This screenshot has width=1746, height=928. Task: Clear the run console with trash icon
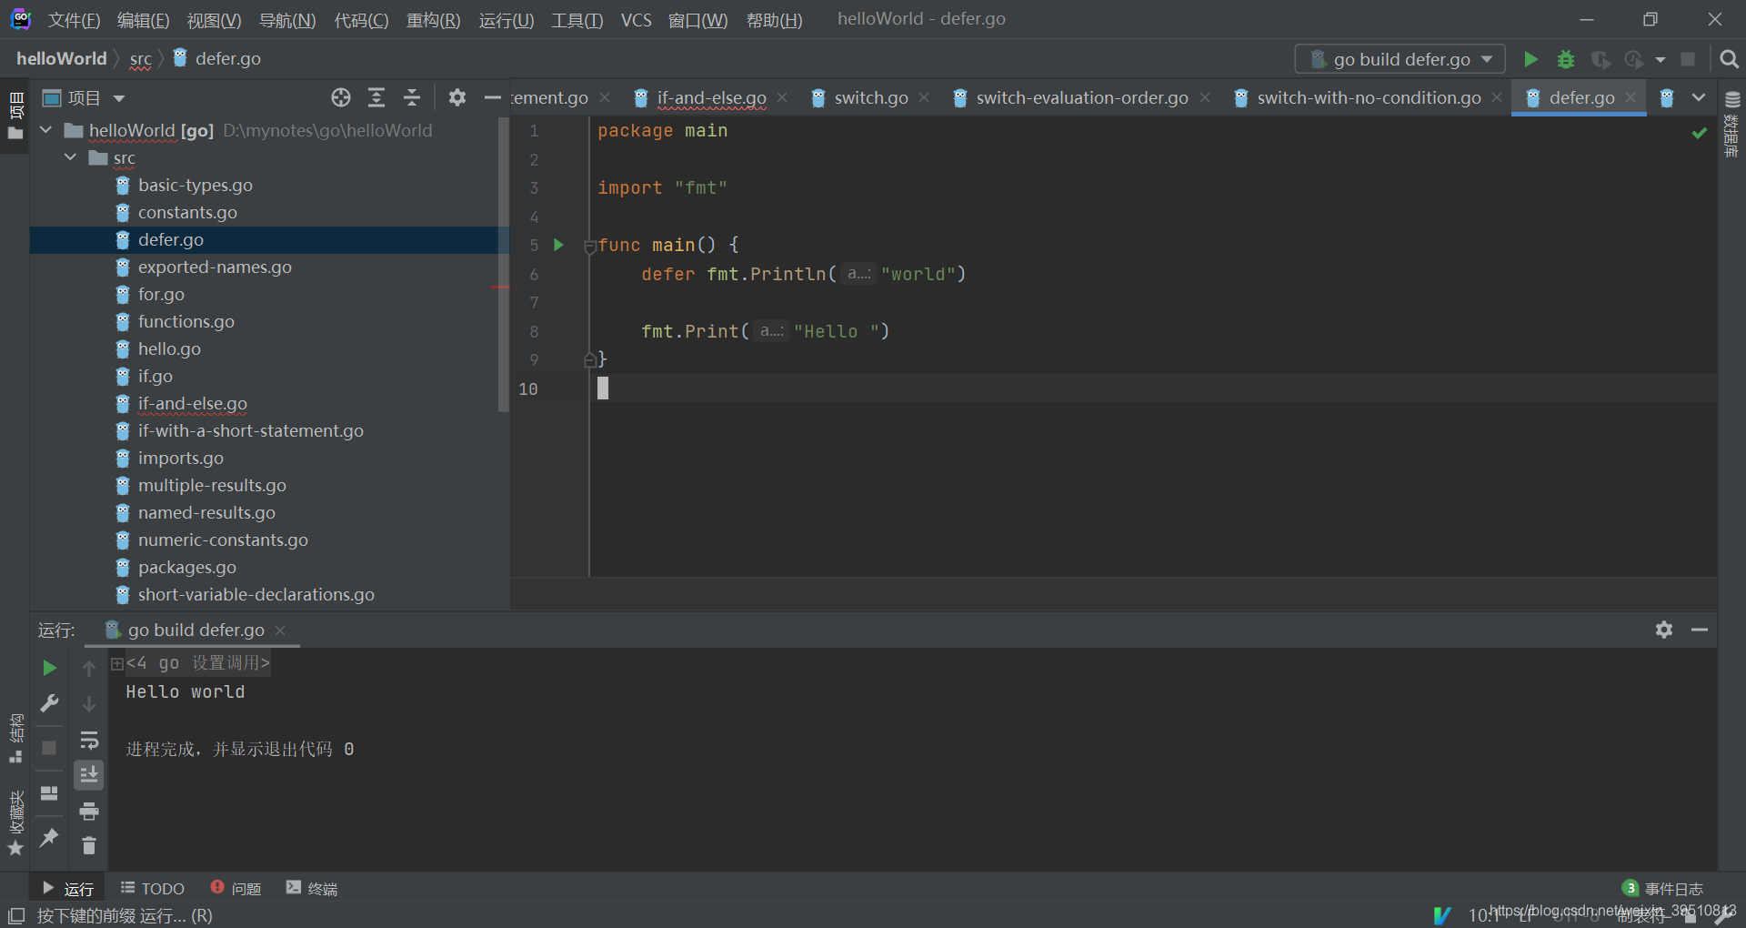pyautogui.click(x=89, y=846)
